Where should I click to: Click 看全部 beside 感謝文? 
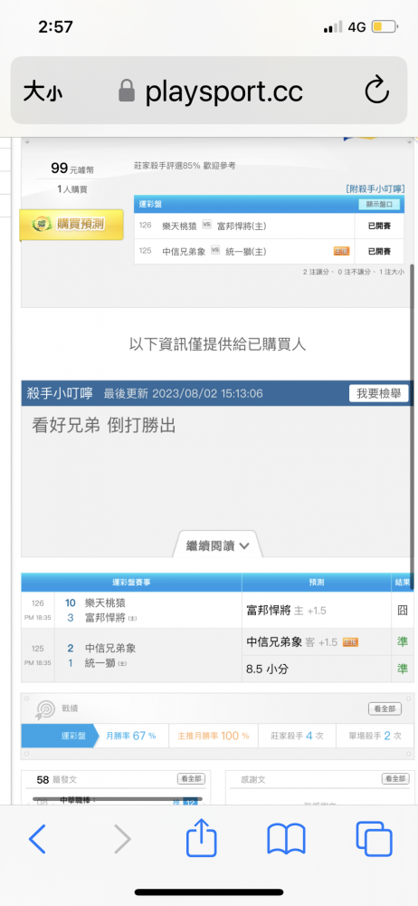click(x=395, y=779)
